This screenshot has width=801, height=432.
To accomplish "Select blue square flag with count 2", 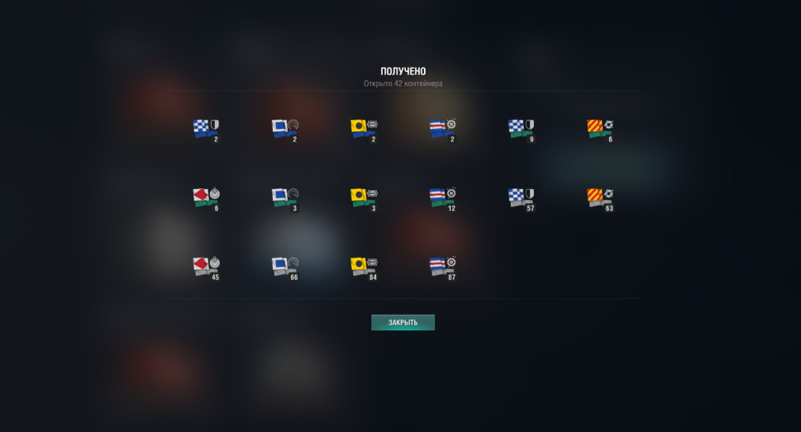I will pos(285,131).
